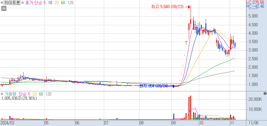Viewport: 267px width, 126px height.
Task: Select the 20-day price moving average label
Action: tap(57, 3)
